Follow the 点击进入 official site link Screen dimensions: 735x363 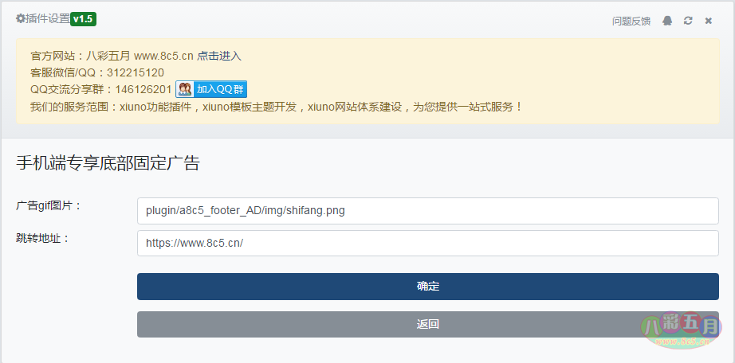tap(219, 57)
